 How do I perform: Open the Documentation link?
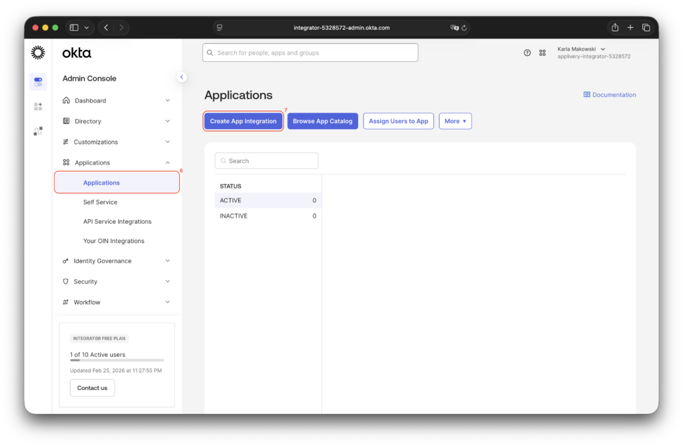[x=610, y=95]
